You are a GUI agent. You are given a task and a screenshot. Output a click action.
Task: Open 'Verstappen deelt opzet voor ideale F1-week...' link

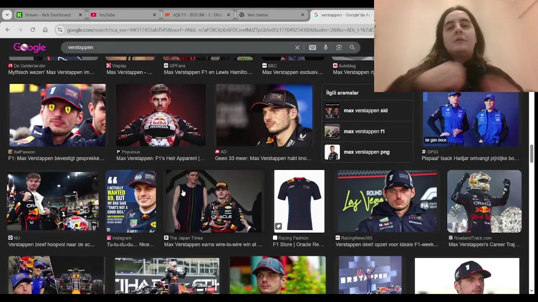coord(387,245)
